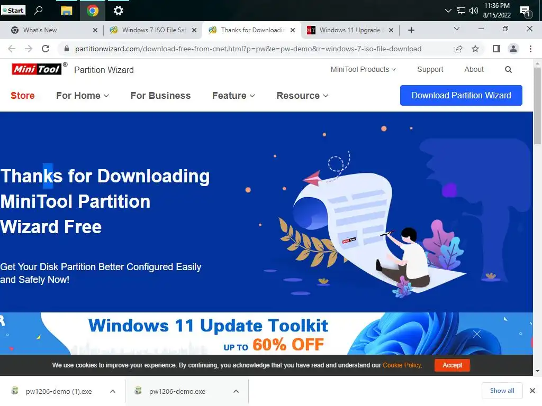The height and width of the screenshot is (406, 542).
Task: Show hidden system tray icons
Action: (448, 11)
